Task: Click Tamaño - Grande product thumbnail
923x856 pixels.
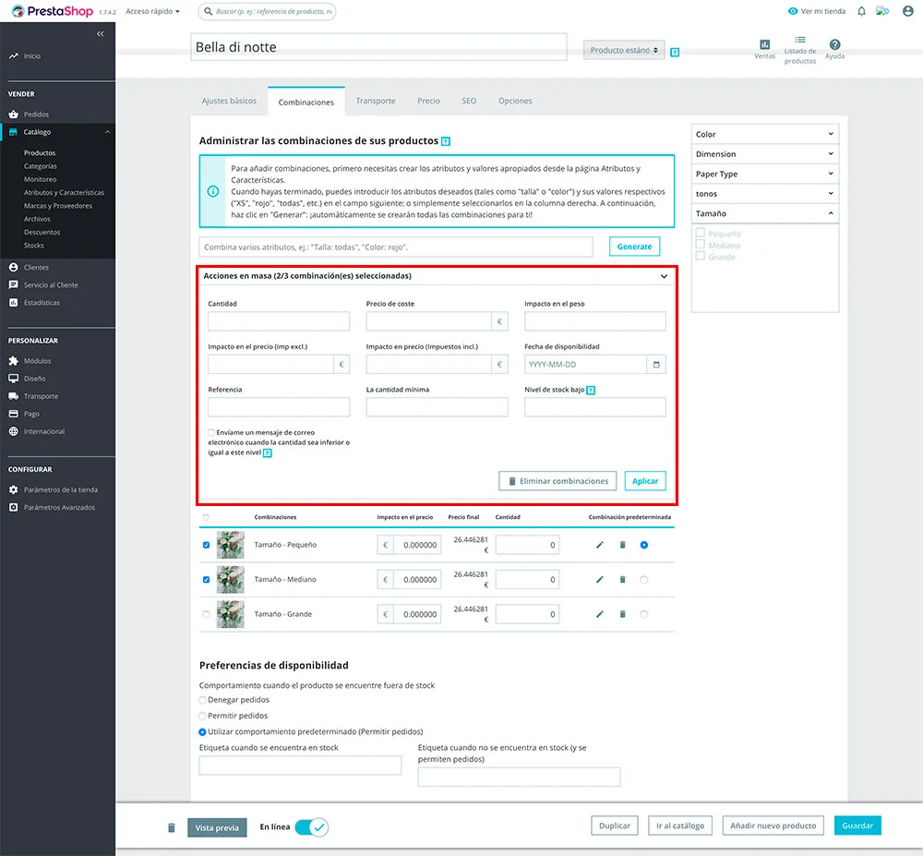Action: (230, 615)
